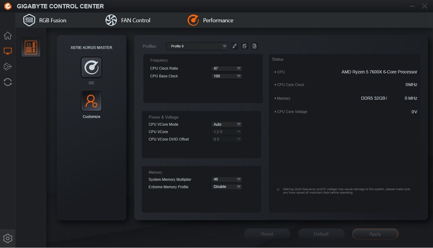
Task: Click the Power & Voltage section heading
Action: coord(163,117)
